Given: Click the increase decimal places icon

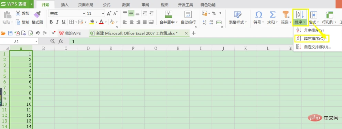Looking at the screenshot, I should [x=204, y=22].
